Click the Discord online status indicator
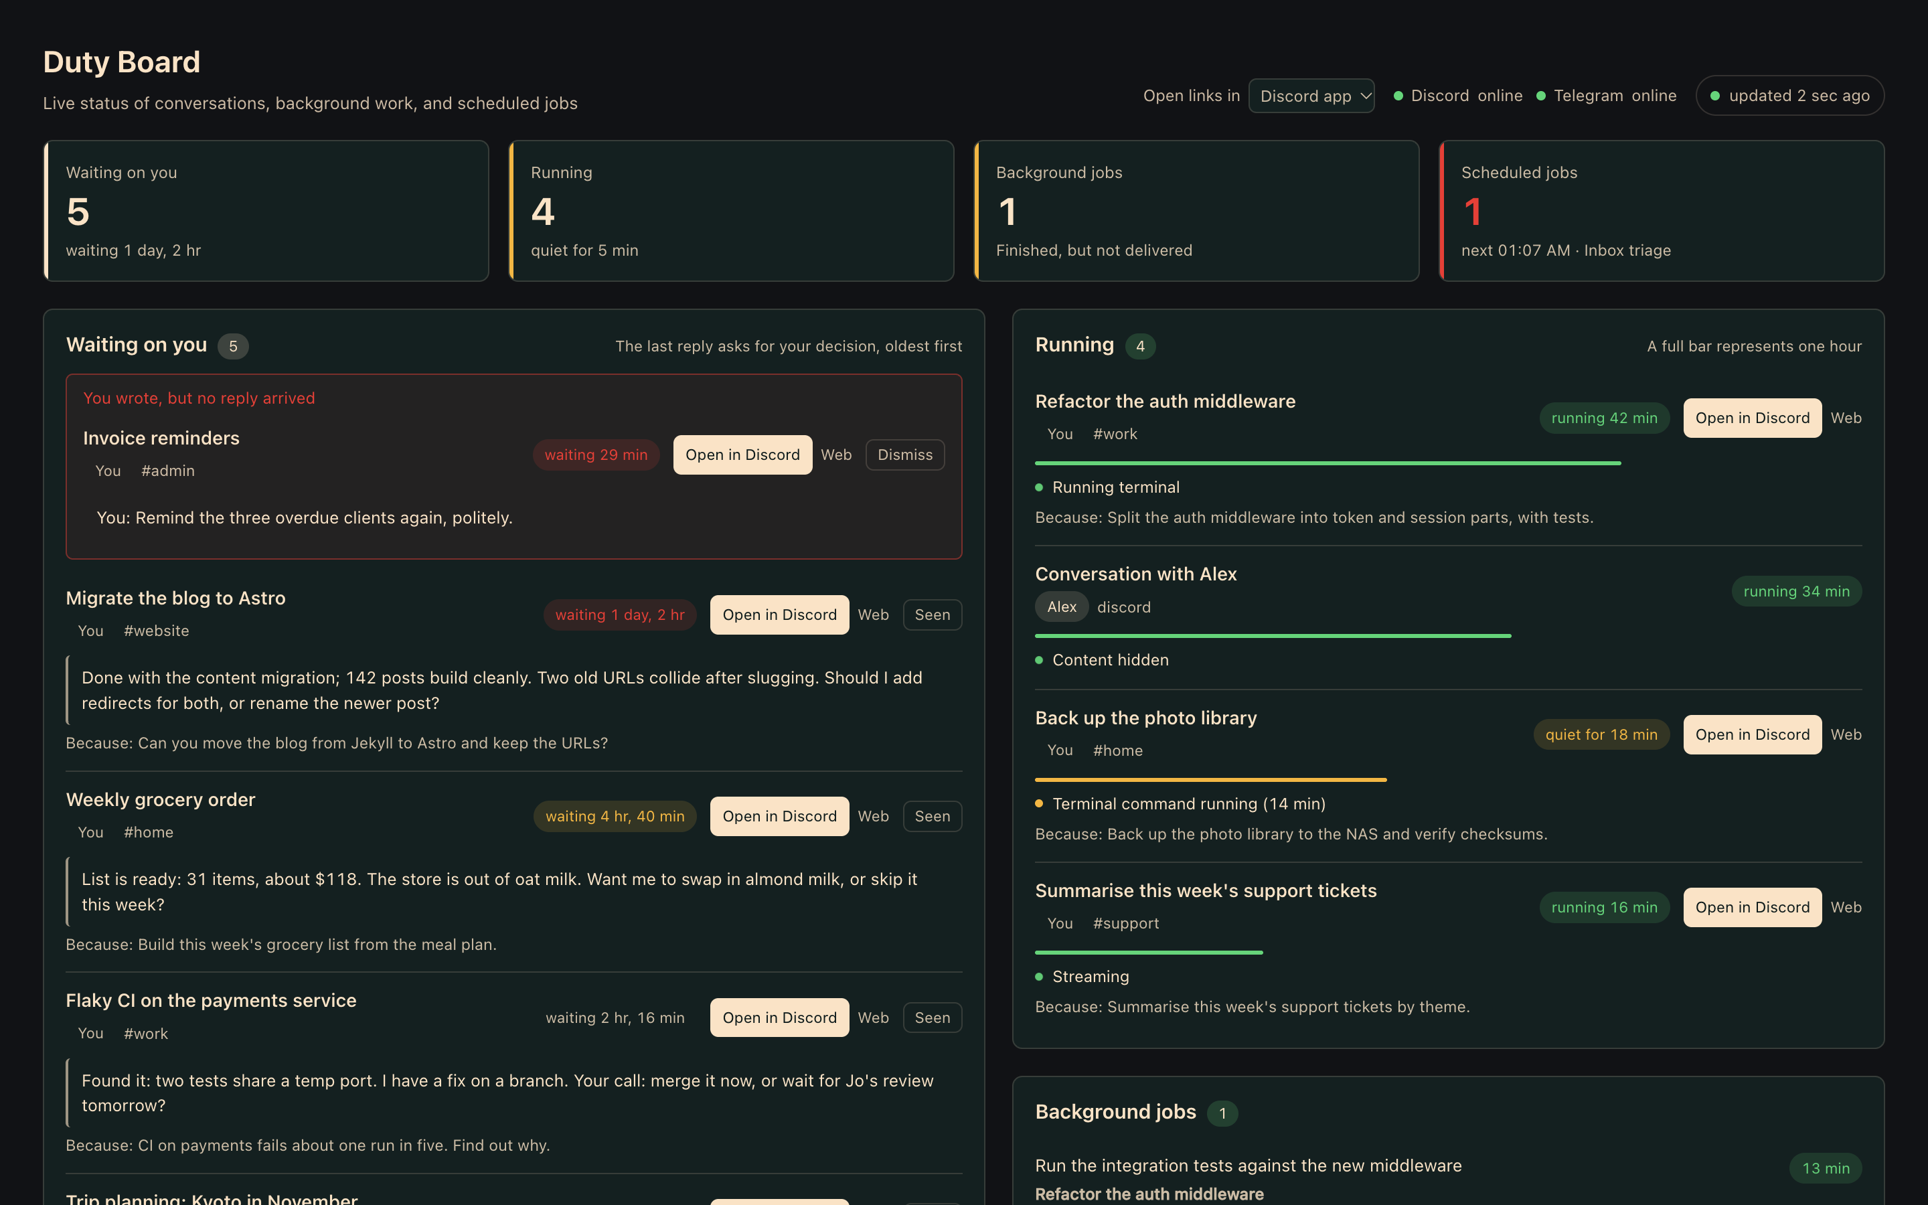1928x1205 pixels. click(1458, 96)
